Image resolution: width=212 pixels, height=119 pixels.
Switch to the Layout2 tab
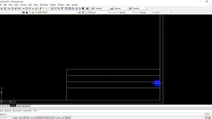pos(27,106)
